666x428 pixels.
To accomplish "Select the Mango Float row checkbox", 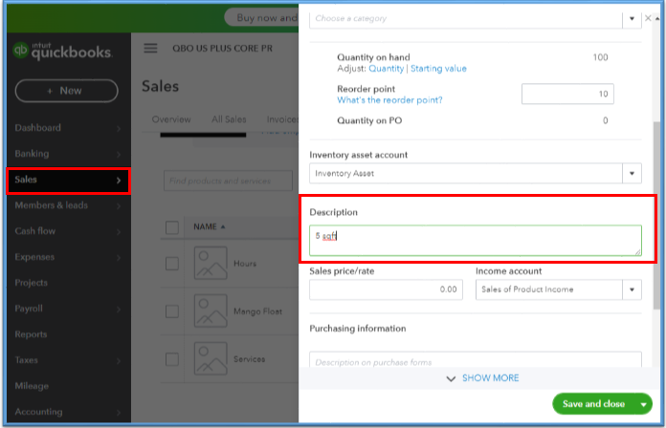I will 172,311.
